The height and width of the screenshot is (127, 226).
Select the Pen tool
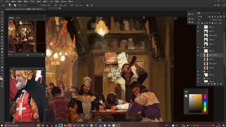pos(2,55)
